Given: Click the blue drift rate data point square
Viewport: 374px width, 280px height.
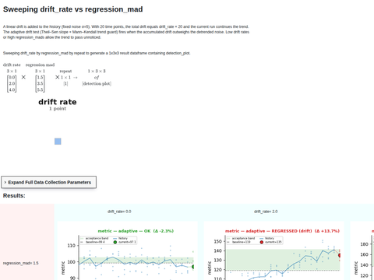Looking at the screenshot, I should tap(58, 142).
